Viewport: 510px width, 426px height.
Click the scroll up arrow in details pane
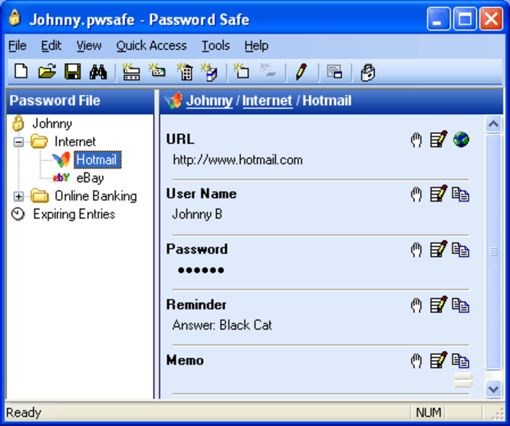click(493, 124)
